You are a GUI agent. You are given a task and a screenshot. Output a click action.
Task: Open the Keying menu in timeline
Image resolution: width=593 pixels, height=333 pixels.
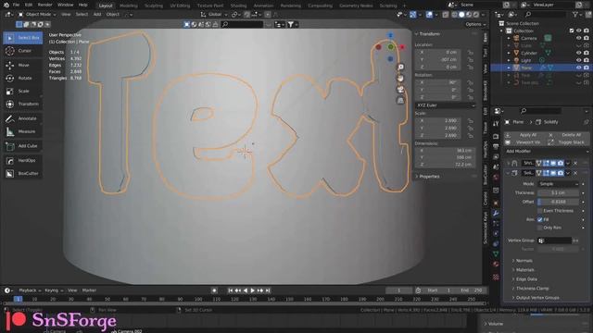pos(54,290)
